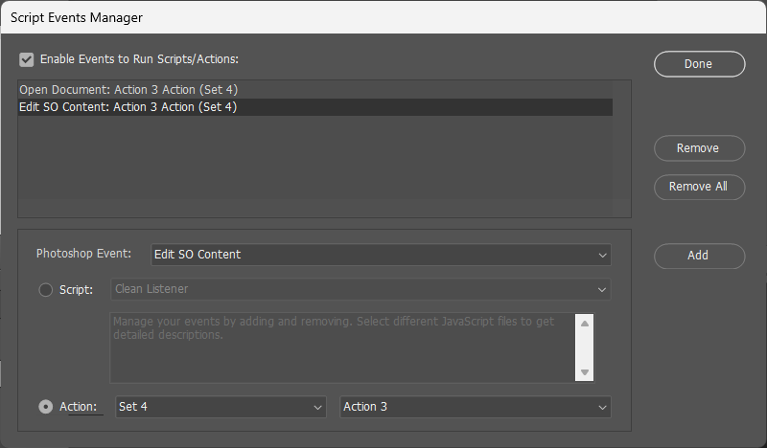Open the Set 4 action set dropdown

pyautogui.click(x=221, y=407)
